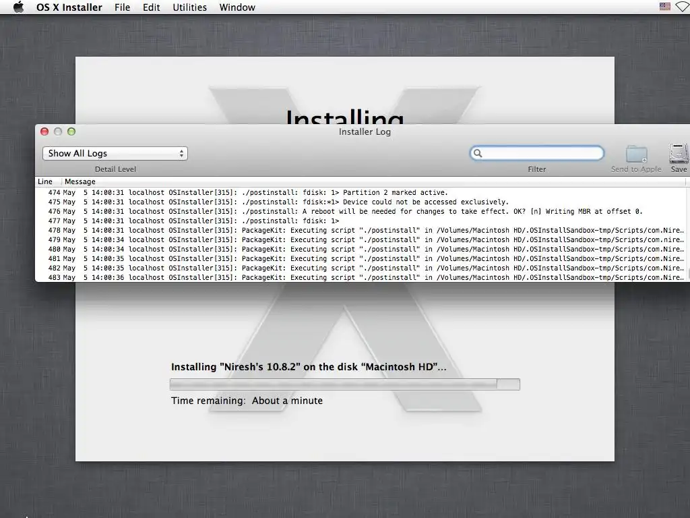This screenshot has width=690, height=518.
Task: Open the Utilities menu
Action: (189, 7)
